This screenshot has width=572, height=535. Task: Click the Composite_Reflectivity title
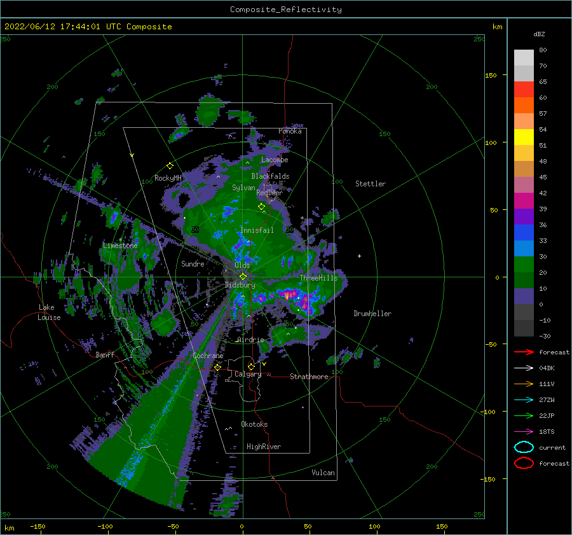(285, 10)
